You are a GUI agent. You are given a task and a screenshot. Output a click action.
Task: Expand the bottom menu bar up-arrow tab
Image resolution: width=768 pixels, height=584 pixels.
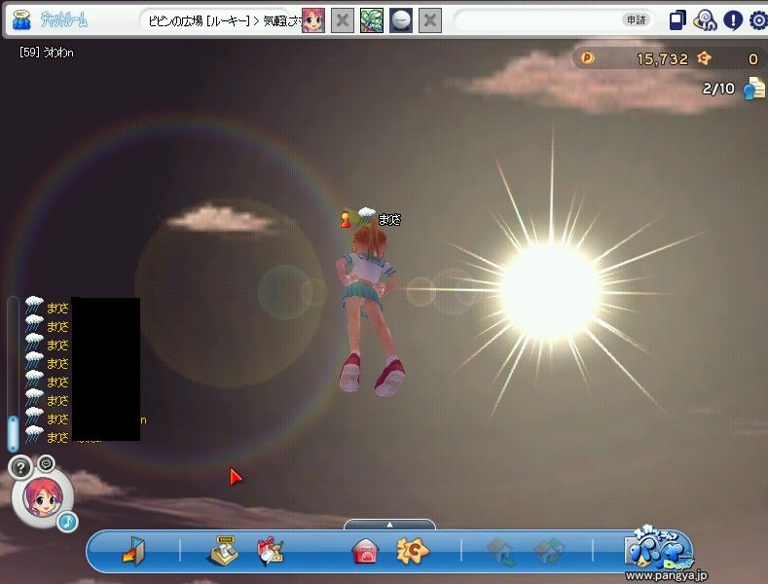point(389,525)
